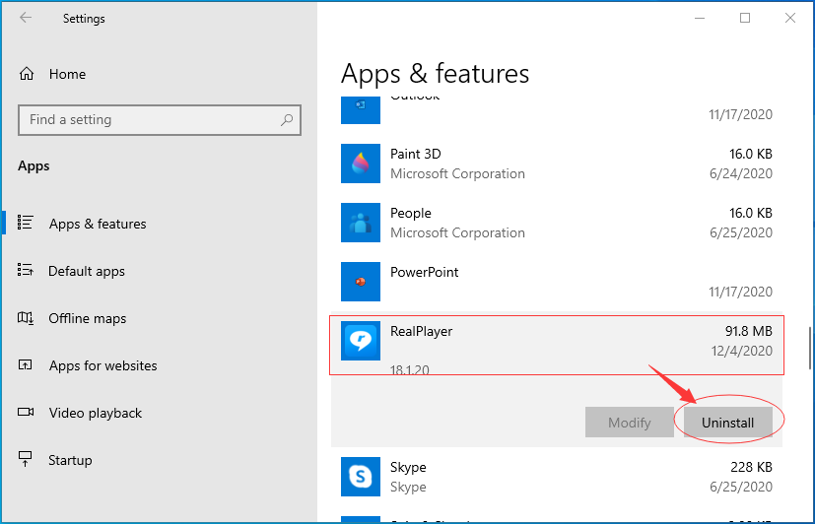Image resolution: width=815 pixels, height=524 pixels.
Task: Click the Uninstall button for RealPlayer
Action: pos(727,423)
